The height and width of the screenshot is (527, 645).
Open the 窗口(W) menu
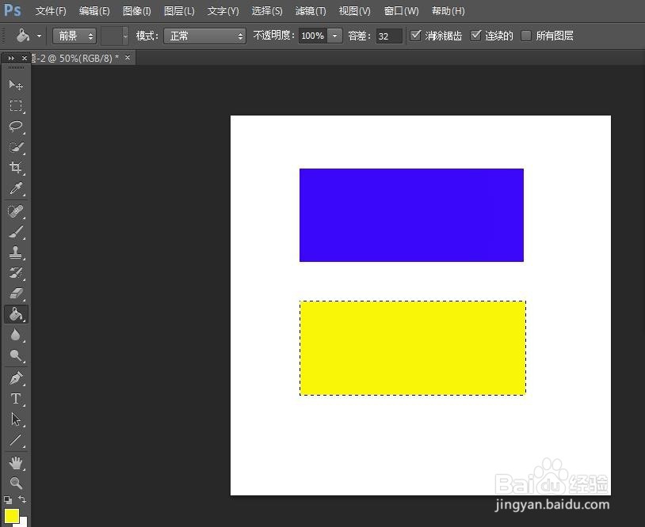[401, 11]
